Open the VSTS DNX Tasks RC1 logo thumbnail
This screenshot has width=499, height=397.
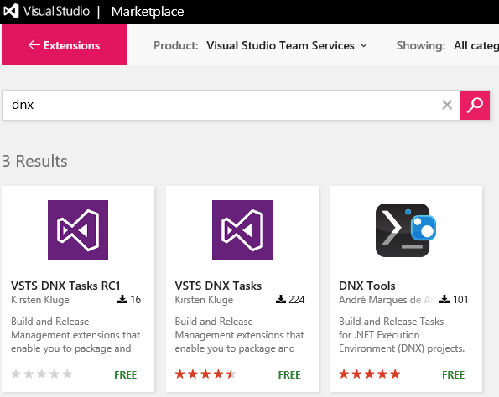click(x=78, y=230)
